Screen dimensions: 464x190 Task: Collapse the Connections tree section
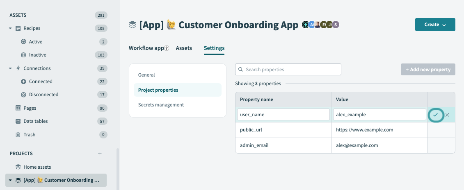coord(10,68)
